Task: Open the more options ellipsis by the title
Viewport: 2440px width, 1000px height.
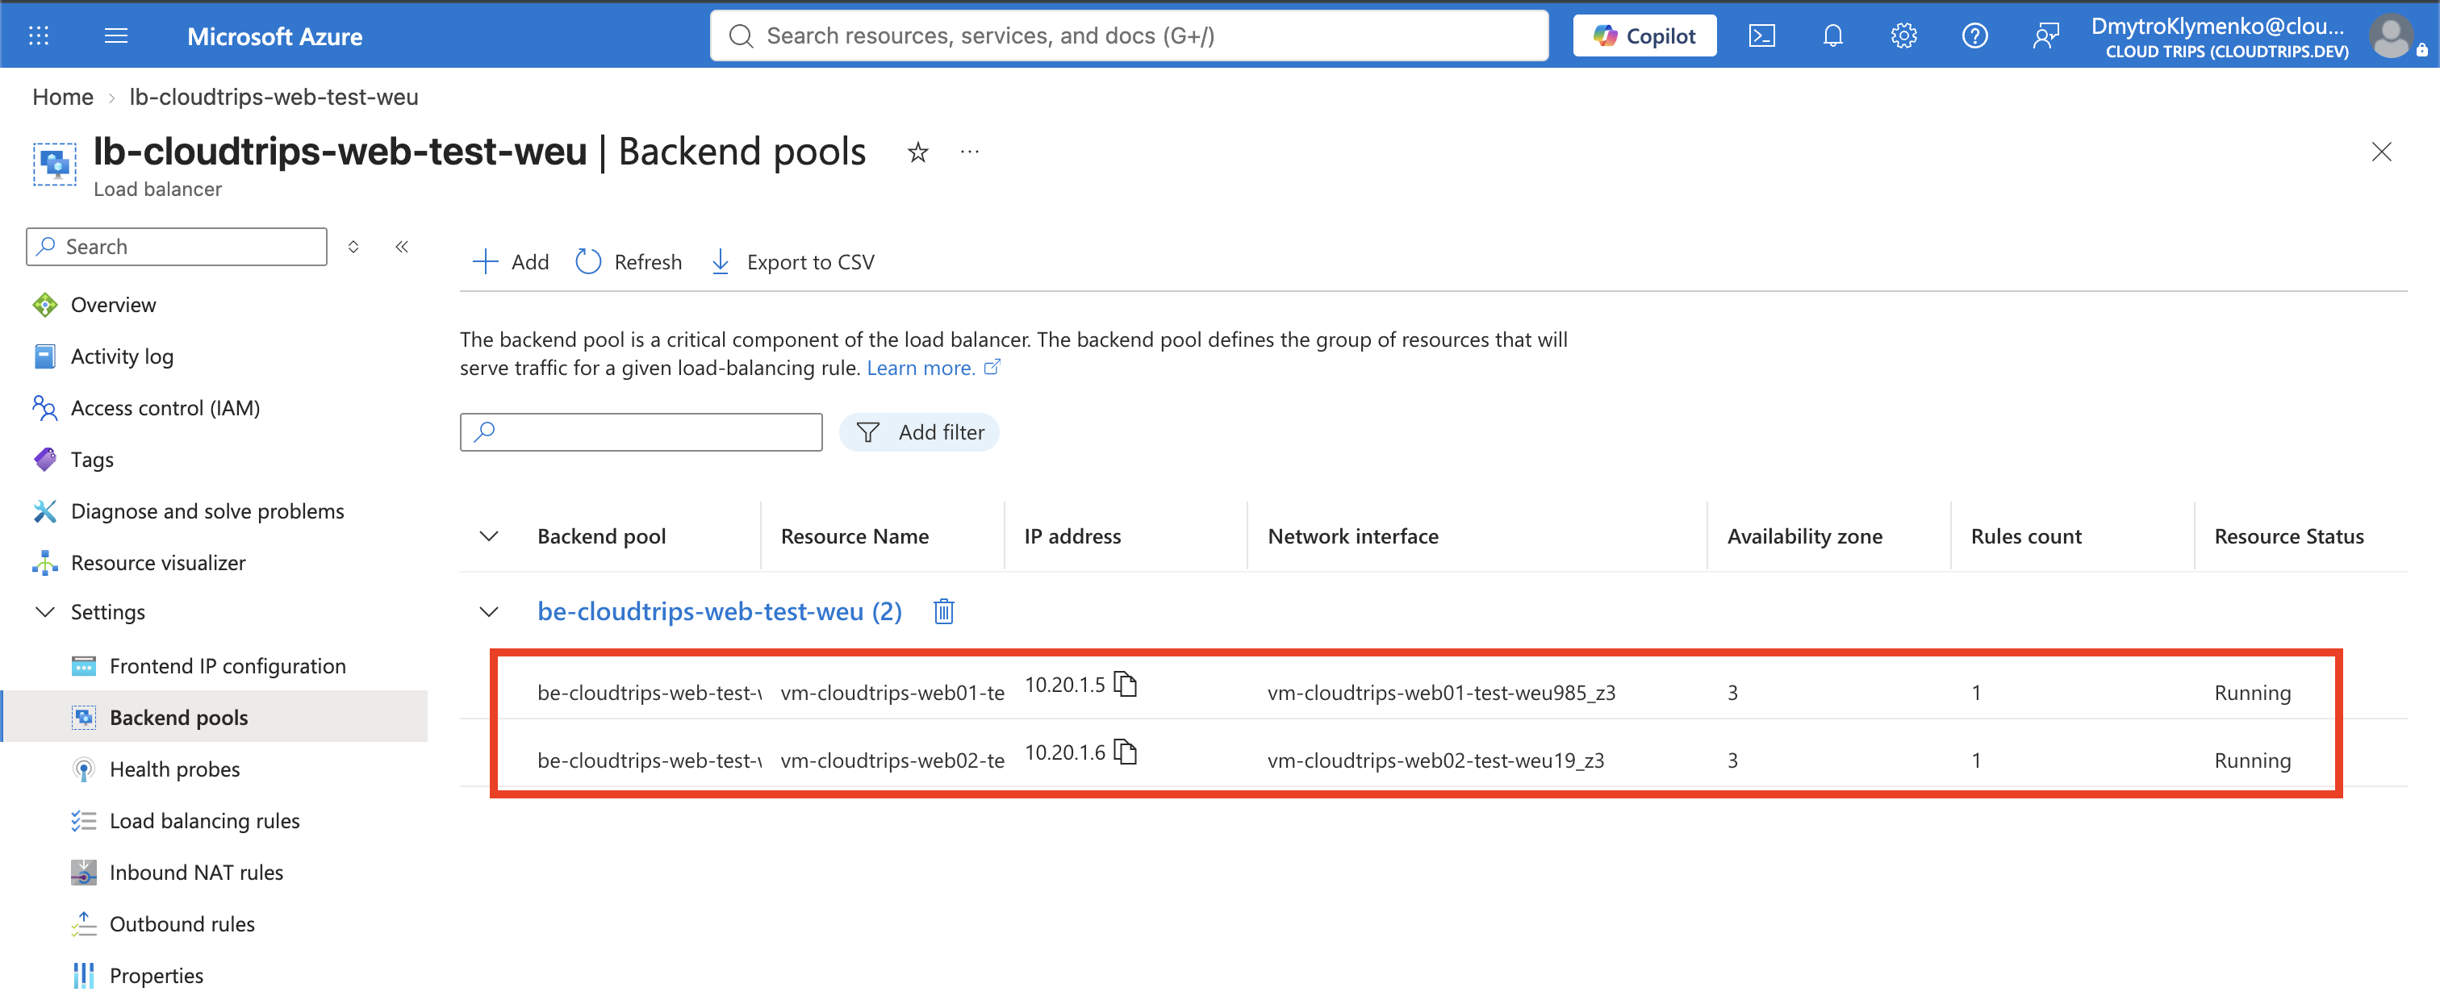Action: 969,152
